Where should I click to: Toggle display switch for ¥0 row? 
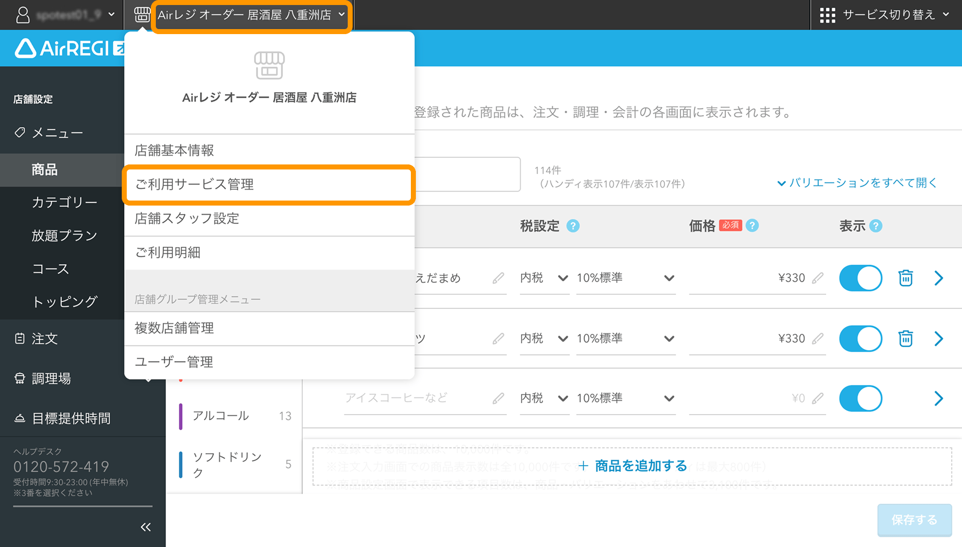(x=860, y=398)
